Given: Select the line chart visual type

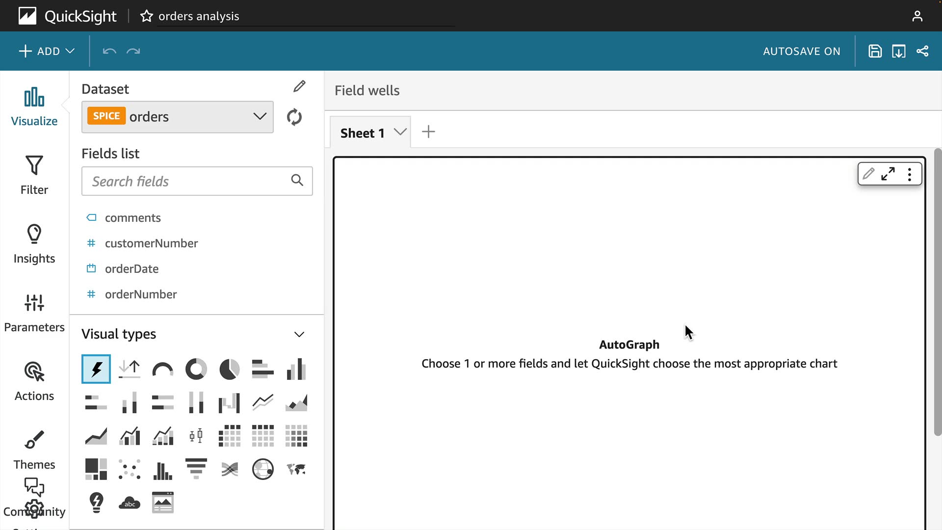Looking at the screenshot, I should (x=262, y=402).
